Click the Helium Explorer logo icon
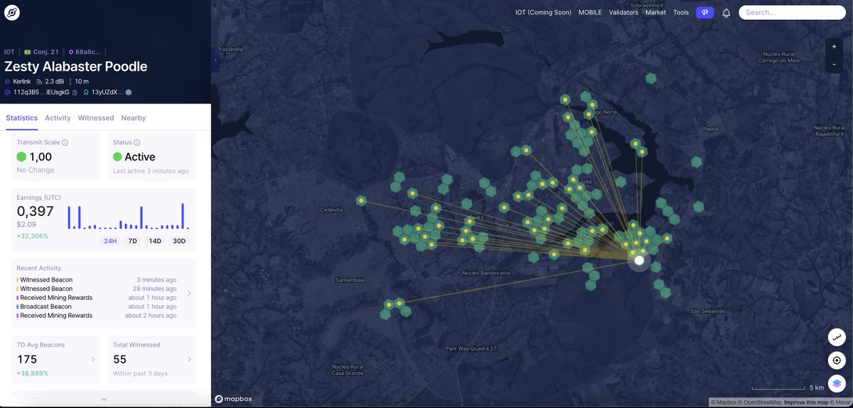 (12, 12)
